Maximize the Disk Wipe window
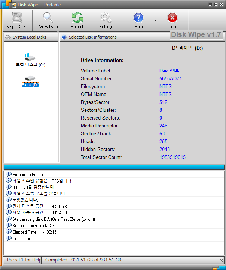The height and width of the screenshot is (270, 226). pyautogui.click(x=216, y=4)
